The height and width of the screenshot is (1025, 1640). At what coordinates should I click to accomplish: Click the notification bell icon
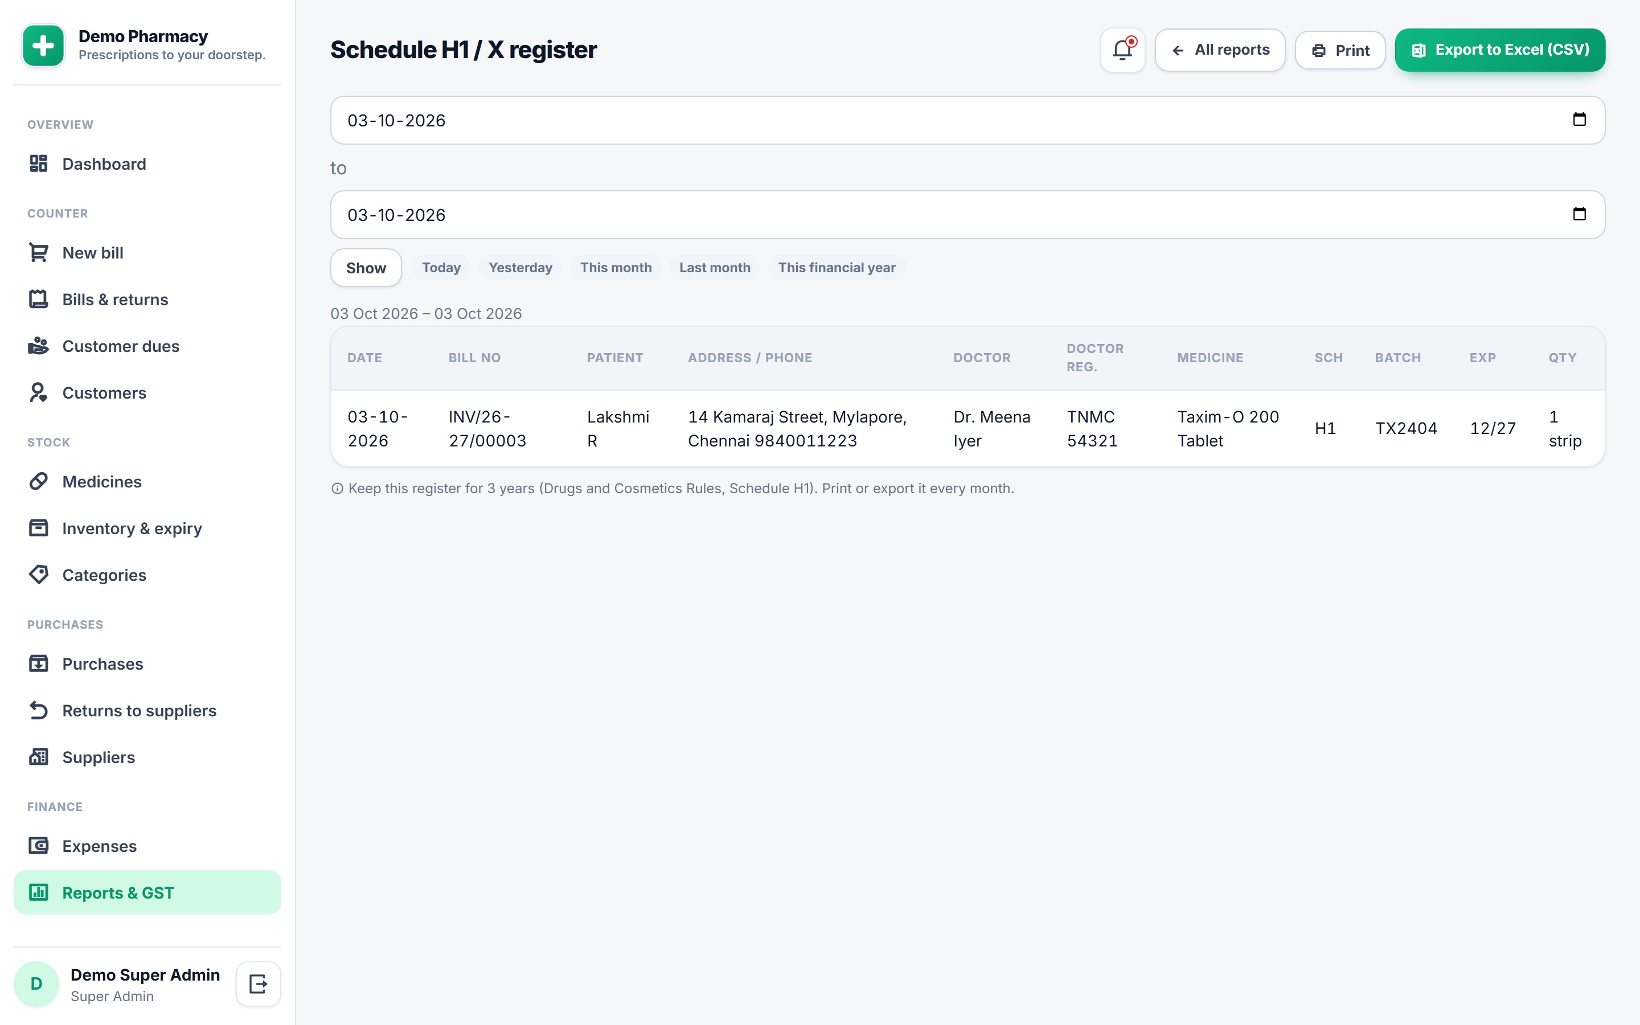tap(1122, 50)
